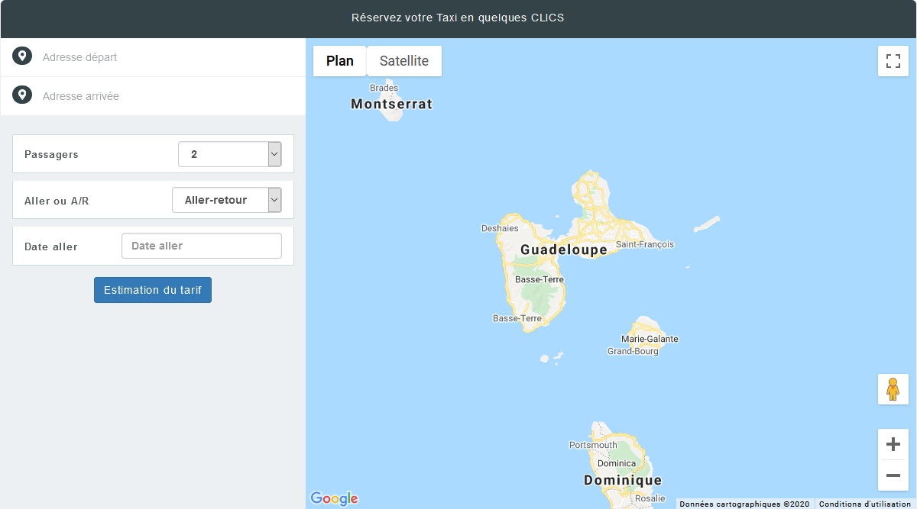Select the Plan map tab
This screenshot has height=509, width=917.
point(339,60)
